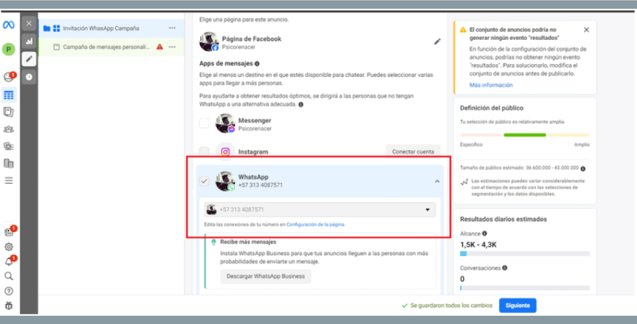Open the notifications bell
The height and width of the screenshot is (324, 637).
tap(9, 262)
